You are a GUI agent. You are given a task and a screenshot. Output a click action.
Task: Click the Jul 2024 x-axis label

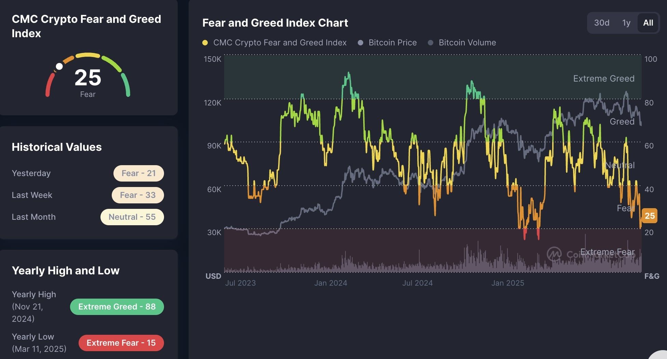coord(418,283)
